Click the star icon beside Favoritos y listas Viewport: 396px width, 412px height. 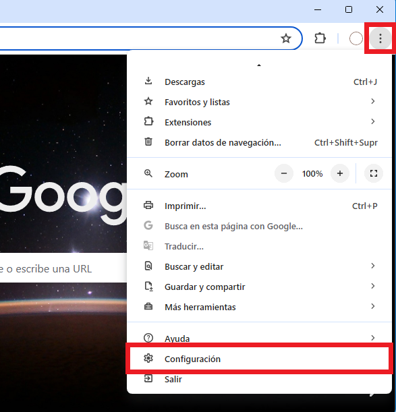pos(148,101)
